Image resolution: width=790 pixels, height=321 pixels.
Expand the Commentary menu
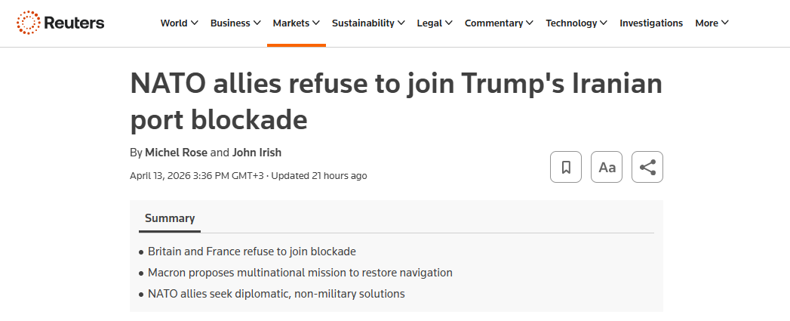pos(499,23)
